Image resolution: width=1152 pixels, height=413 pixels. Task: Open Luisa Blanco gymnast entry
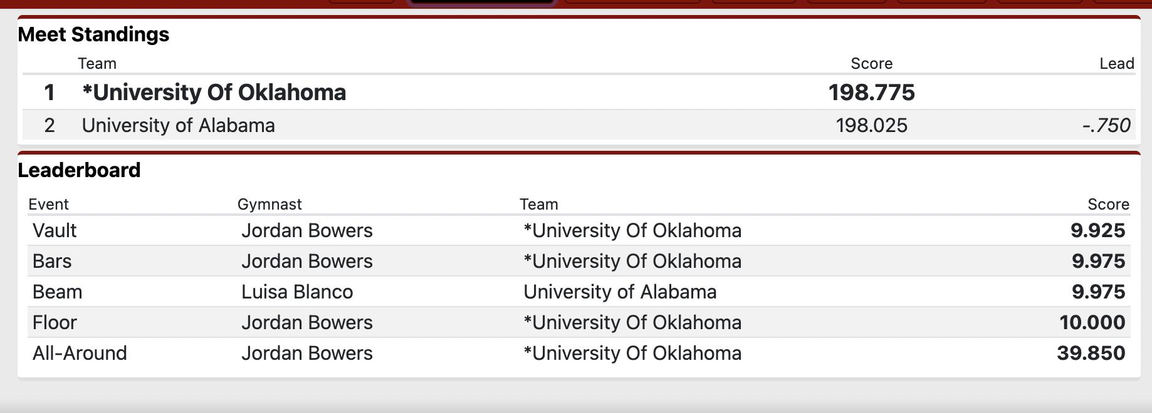(297, 292)
